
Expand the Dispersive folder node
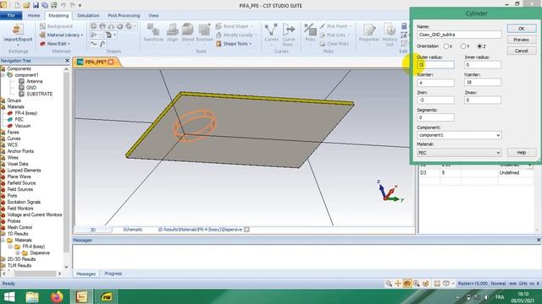tap(18, 253)
